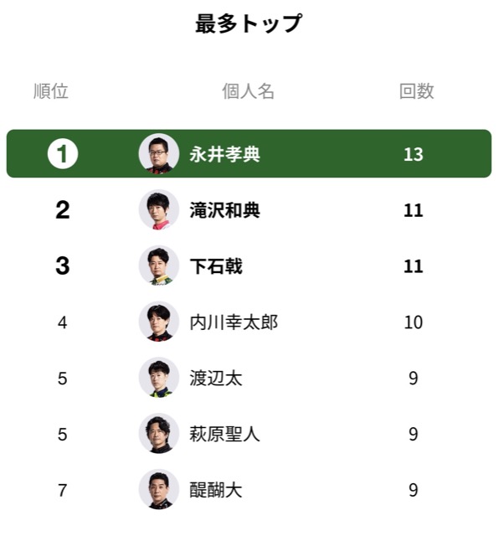Click the 個人名 column header
The width and height of the screenshot is (504, 536).
pyautogui.click(x=248, y=91)
